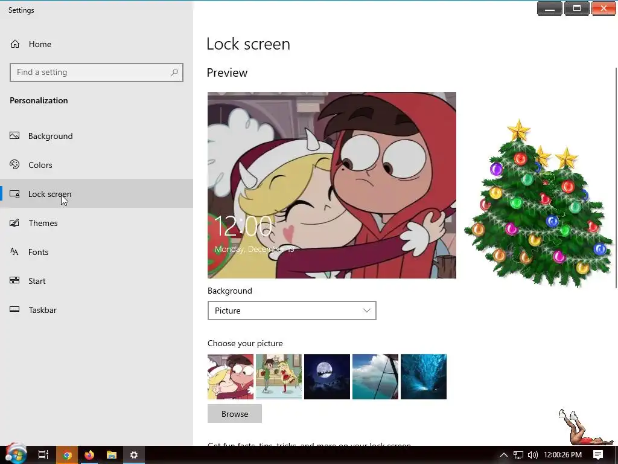Choose the moon with sleigh thumbnail
The image size is (618, 464).
click(x=327, y=376)
